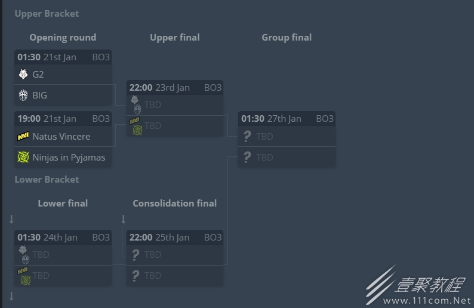Image resolution: width=474 pixels, height=308 pixels.
Task: Click the NAVI/NiP stacked logos in Upper final
Action: click(136, 126)
